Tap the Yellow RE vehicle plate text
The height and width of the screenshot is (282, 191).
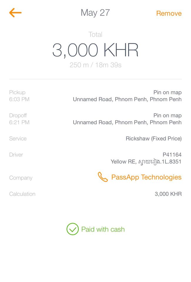tap(146, 162)
